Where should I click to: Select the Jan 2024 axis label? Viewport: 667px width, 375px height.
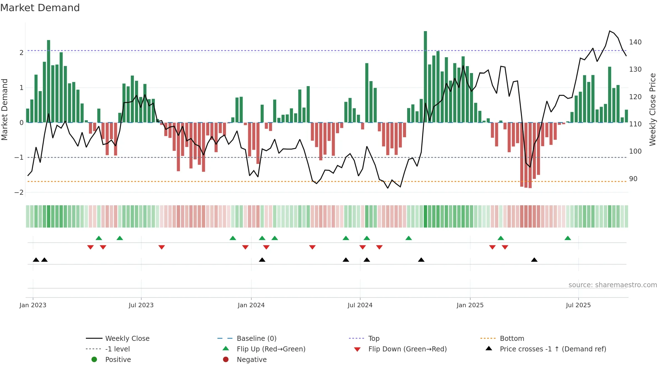coord(251,305)
